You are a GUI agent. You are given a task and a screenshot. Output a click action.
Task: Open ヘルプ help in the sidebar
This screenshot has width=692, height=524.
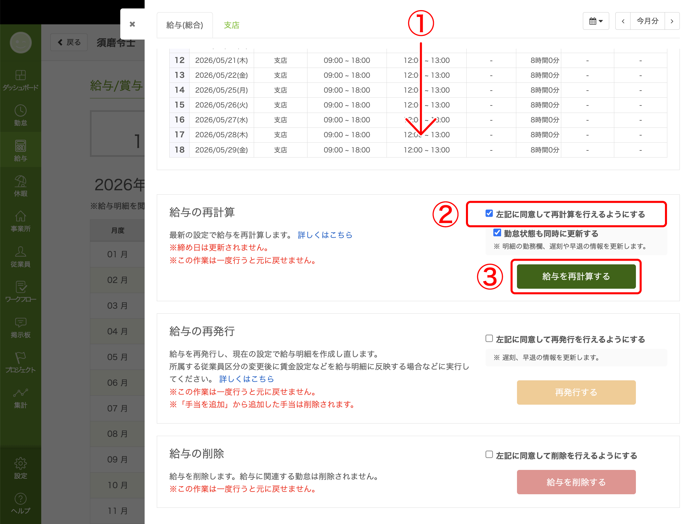21,504
